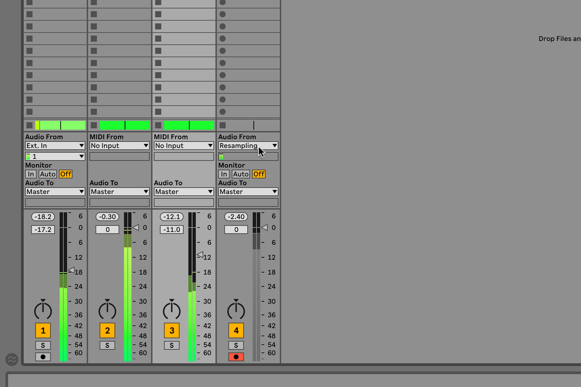Click the track 3 activator button
This screenshot has width=581, height=387.
coord(171,330)
